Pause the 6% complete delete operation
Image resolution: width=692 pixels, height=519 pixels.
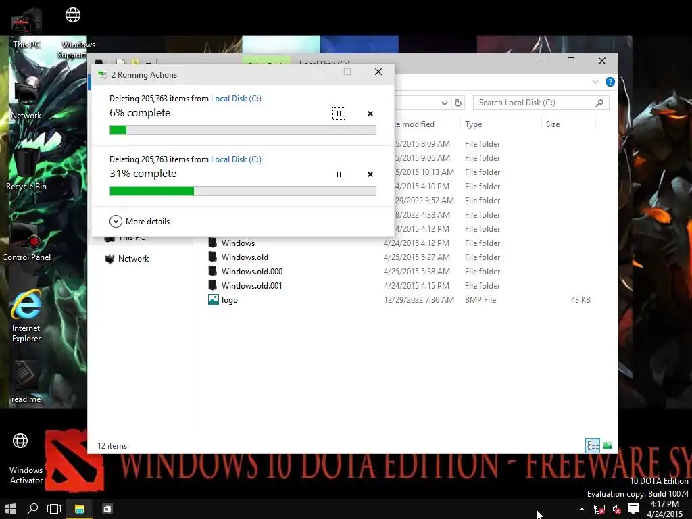coord(339,114)
